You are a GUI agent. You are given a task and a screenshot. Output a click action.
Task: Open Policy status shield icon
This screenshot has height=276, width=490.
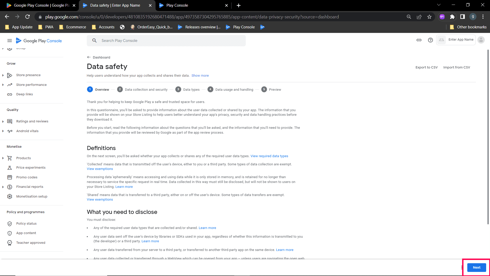point(10,224)
